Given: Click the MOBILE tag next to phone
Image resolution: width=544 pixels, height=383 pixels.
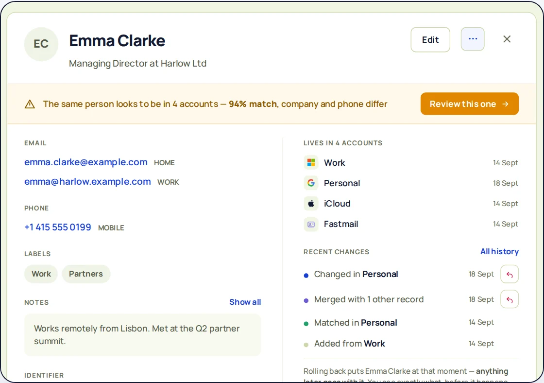Looking at the screenshot, I should click(x=111, y=228).
